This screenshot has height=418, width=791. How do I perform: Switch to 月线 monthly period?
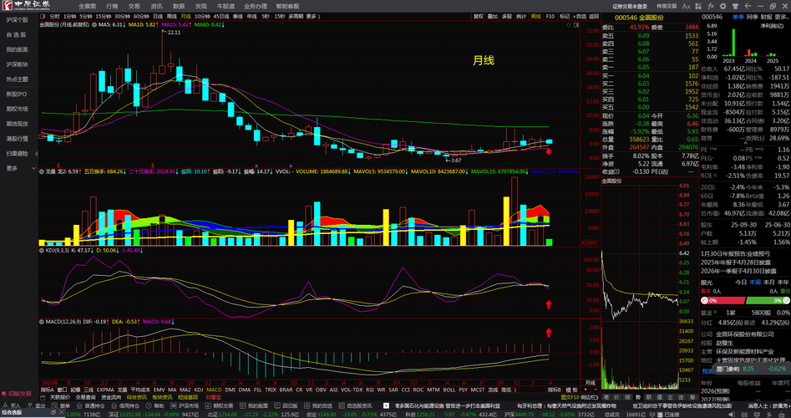click(186, 16)
